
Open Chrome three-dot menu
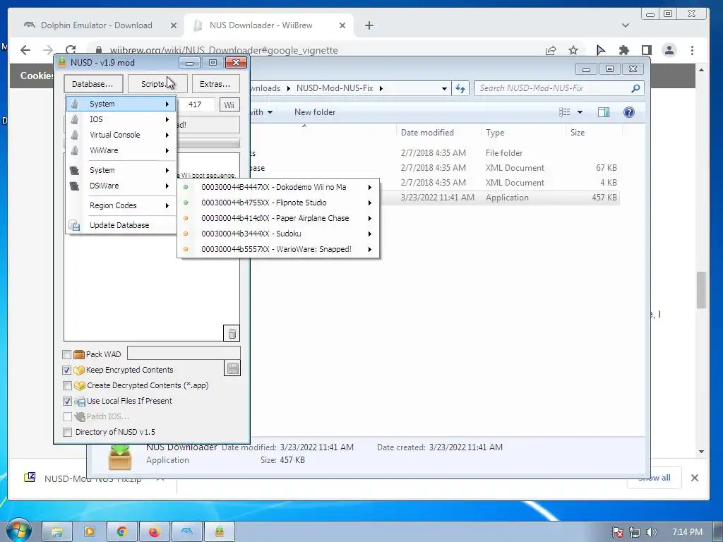point(692,50)
